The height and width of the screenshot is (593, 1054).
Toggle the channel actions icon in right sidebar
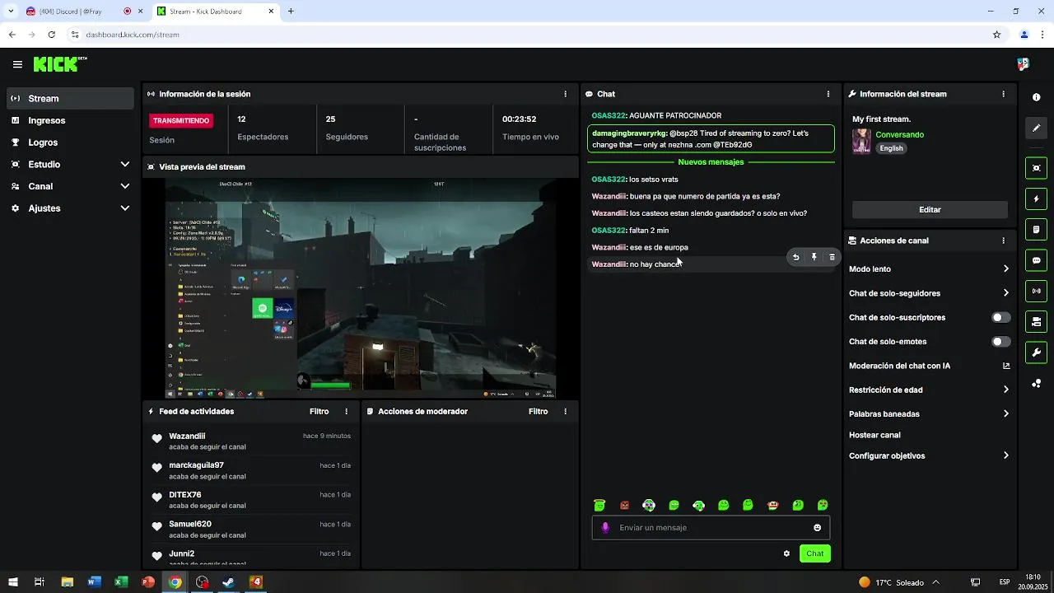(1036, 321)
